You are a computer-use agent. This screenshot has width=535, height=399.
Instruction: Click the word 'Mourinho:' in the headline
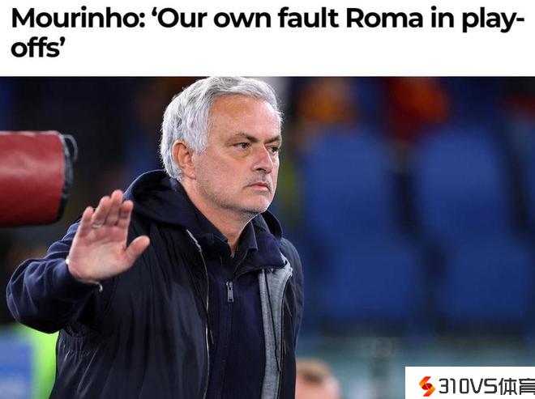click(x=79, y=18)
